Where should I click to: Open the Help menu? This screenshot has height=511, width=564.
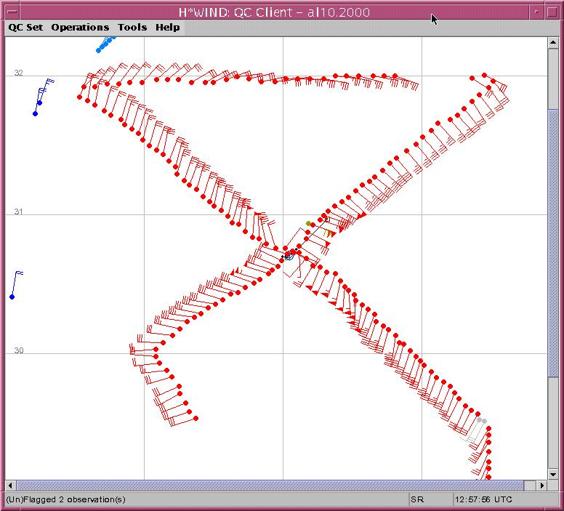click(x=167, y=28)
